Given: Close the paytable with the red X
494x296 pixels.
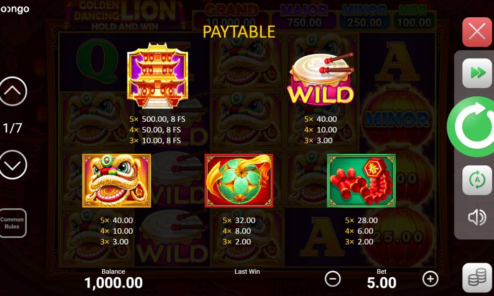Looking at the screenshot, I should [477, 32].
